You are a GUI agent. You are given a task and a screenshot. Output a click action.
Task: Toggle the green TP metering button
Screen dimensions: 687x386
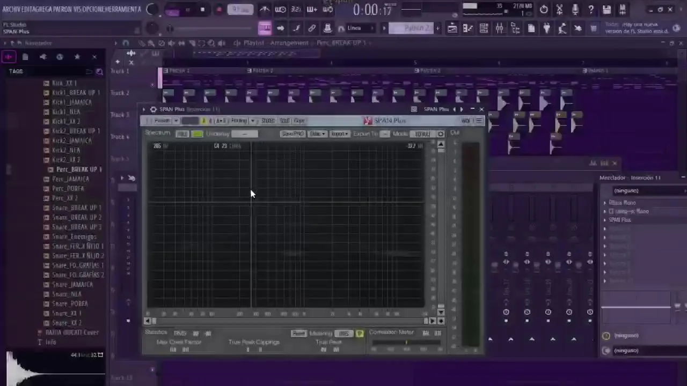(360, 333)
